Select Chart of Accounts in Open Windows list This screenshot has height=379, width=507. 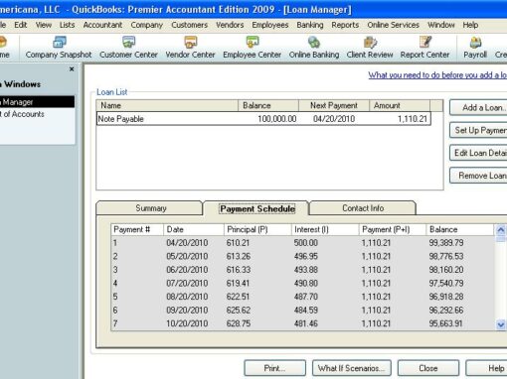point(37,114)
